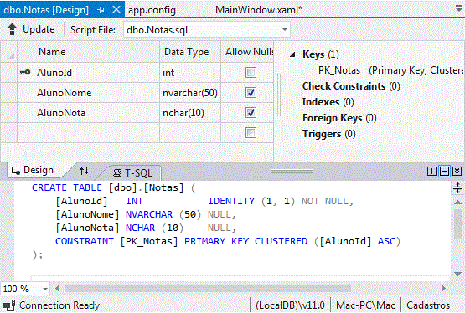Click the T-SQL editor split handle icon
The width and height of the screenshot is (465, 313).
click(458, 187)
